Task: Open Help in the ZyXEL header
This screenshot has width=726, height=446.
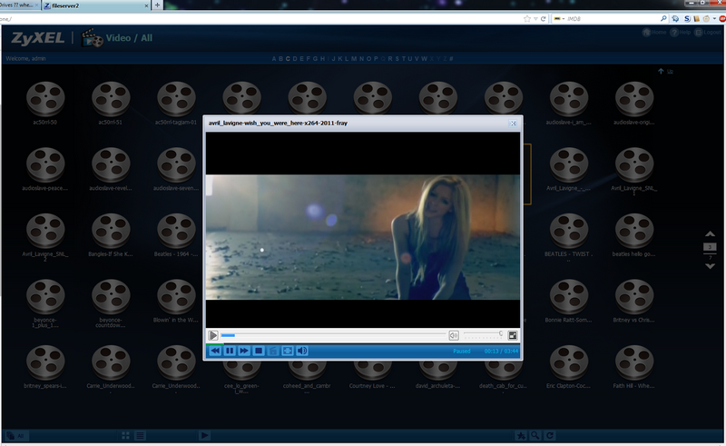Action: (681, 32)
